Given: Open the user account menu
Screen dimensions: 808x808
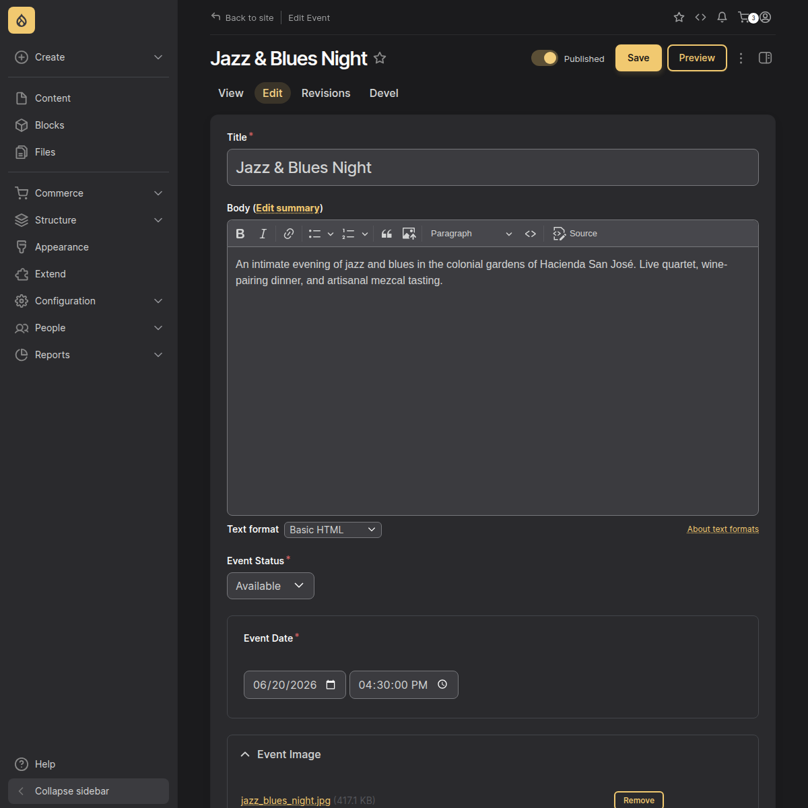Looking at the screenshot, I should (766, 18).
